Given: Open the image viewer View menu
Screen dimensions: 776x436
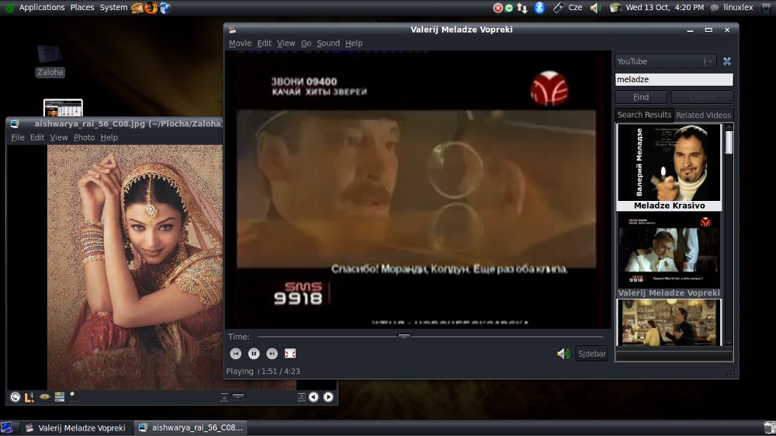Looking at the screenshot, I should coord(59,137).
